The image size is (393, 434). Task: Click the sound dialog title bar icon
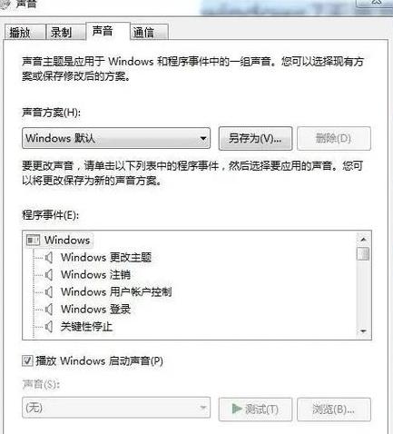[5, 4]
